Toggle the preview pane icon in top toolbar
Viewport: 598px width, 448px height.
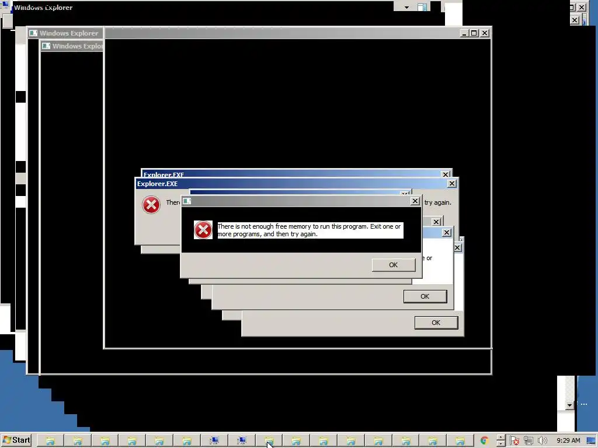tap(422, 7)
